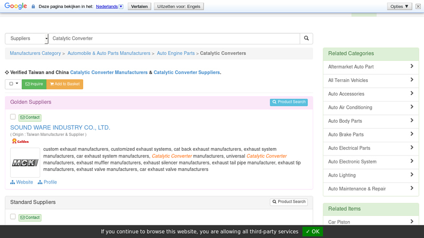The image size is (424, 238).
Task: Click the MCK company logo thumbnail
Action: 25,162
